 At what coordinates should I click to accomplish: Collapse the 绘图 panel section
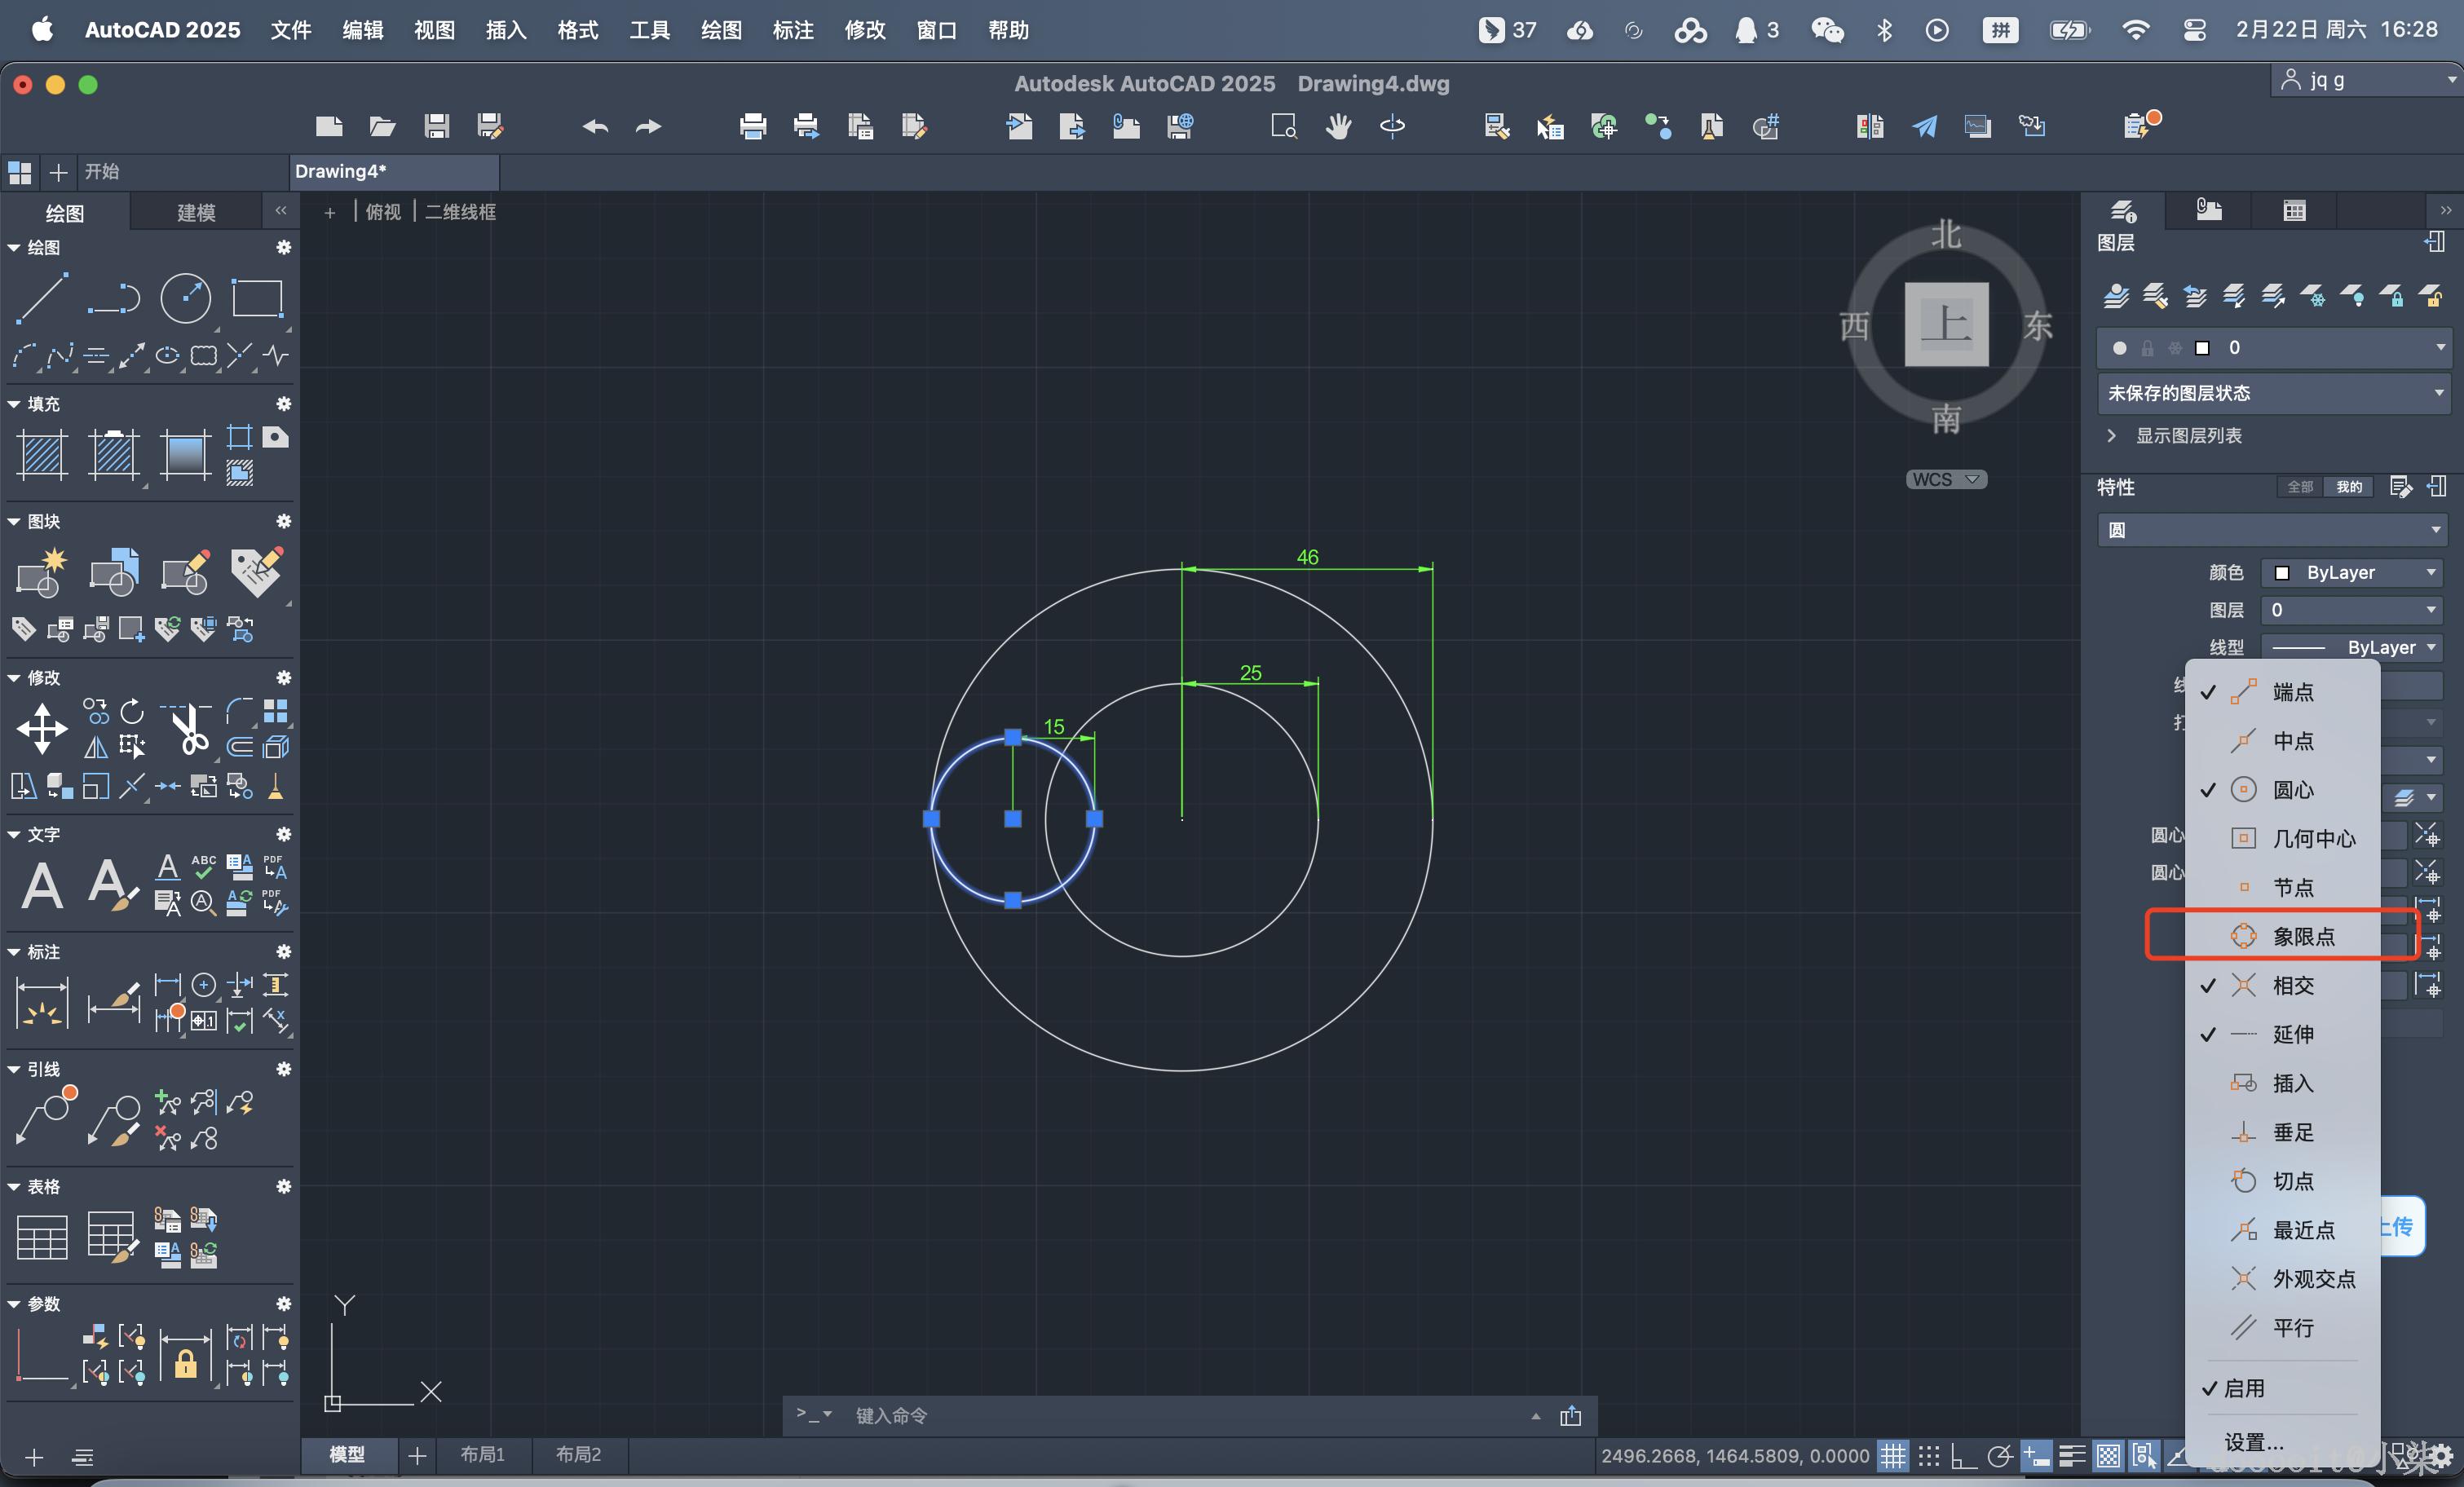click(x=14, y=247)
